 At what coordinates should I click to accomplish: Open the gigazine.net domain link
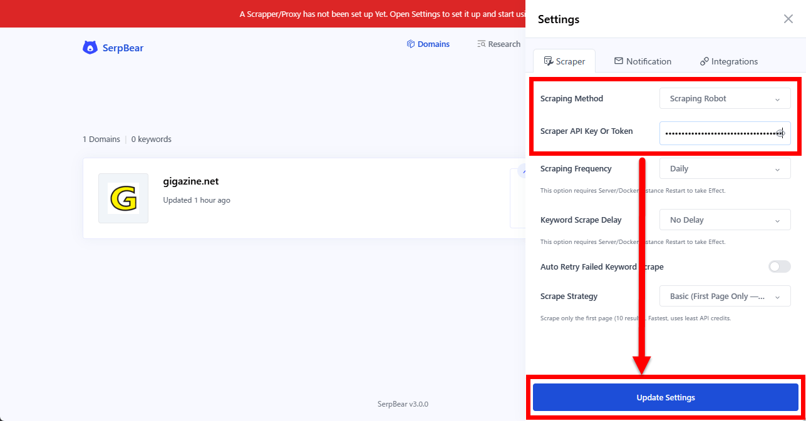click(x=190, y=182)
